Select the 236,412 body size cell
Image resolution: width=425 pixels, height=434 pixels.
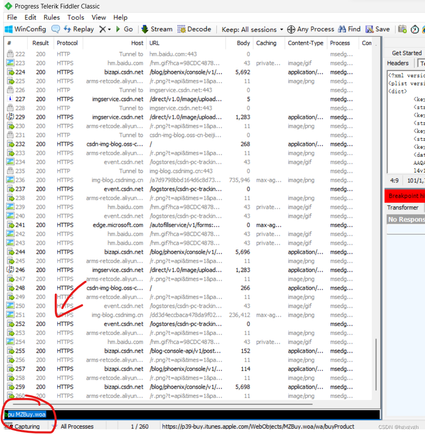click(x=240, y=315)
